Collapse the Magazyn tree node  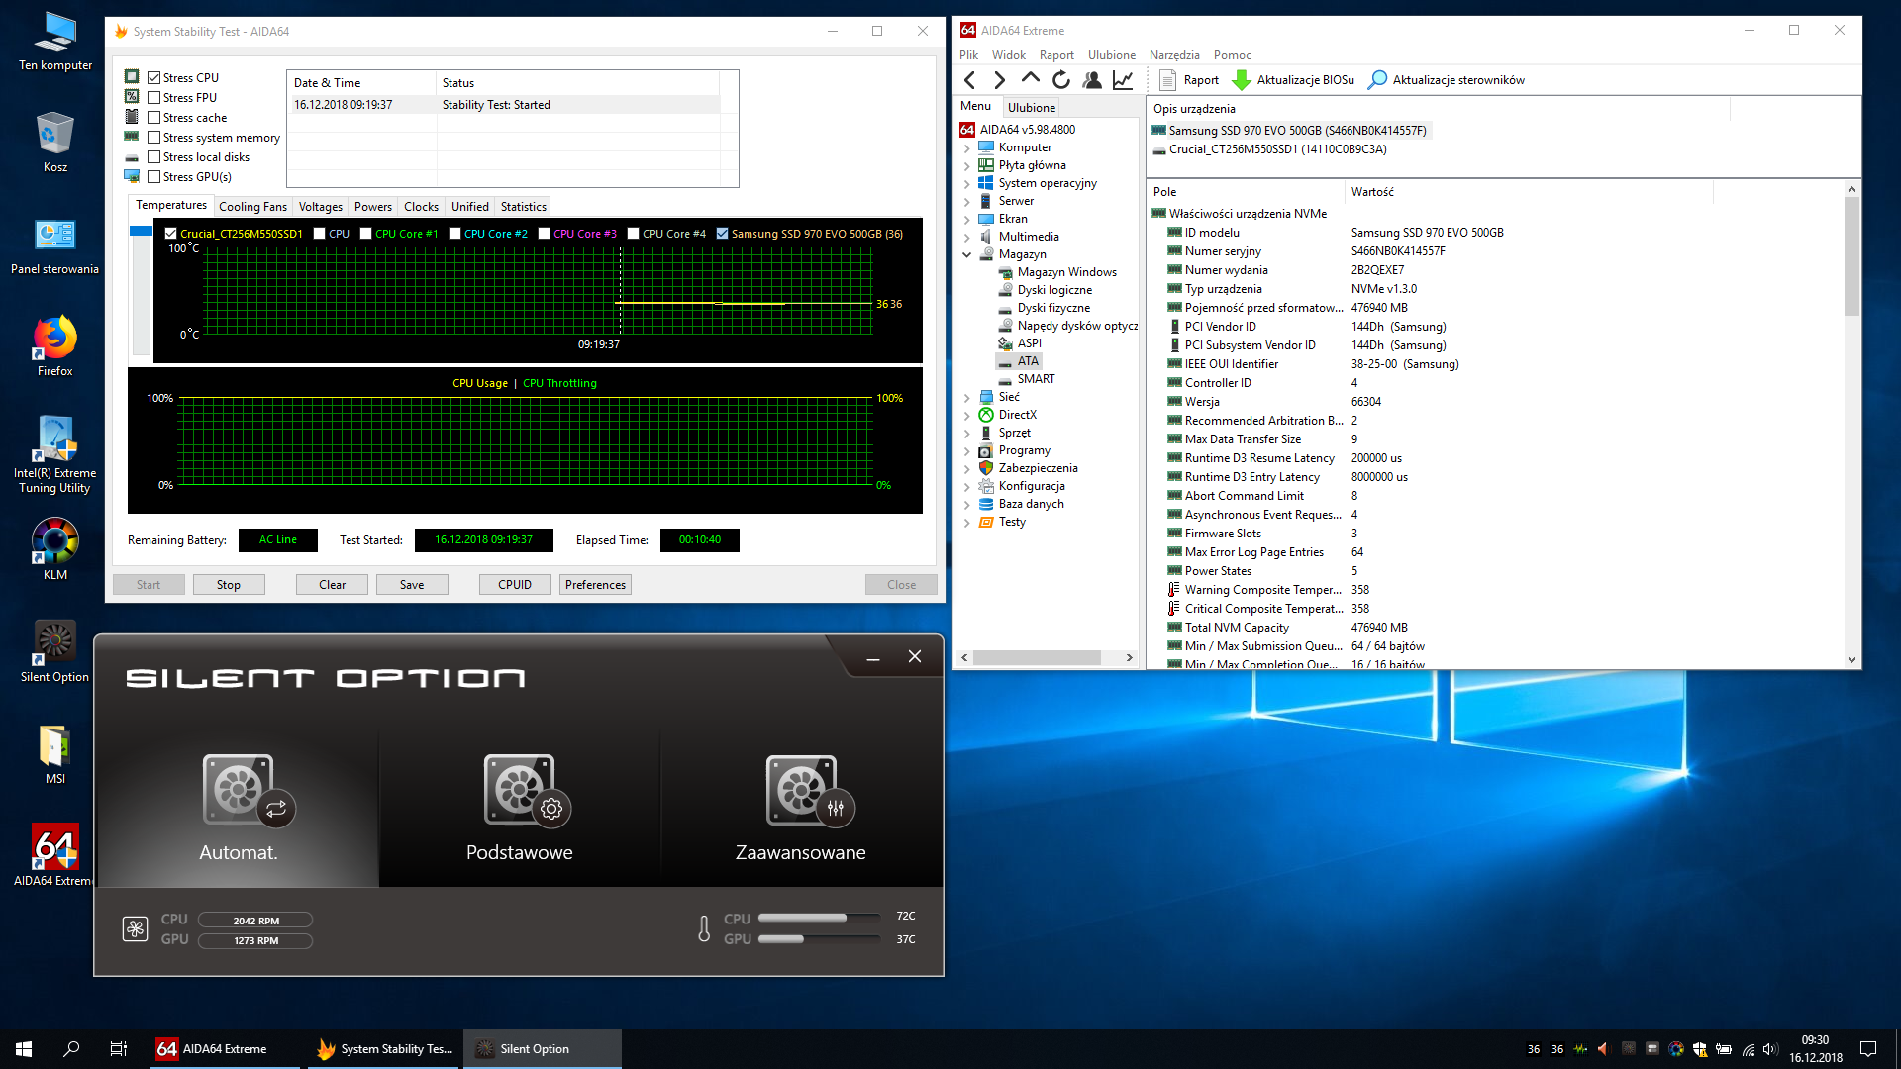pyautogui.click(x=967, y=254)
